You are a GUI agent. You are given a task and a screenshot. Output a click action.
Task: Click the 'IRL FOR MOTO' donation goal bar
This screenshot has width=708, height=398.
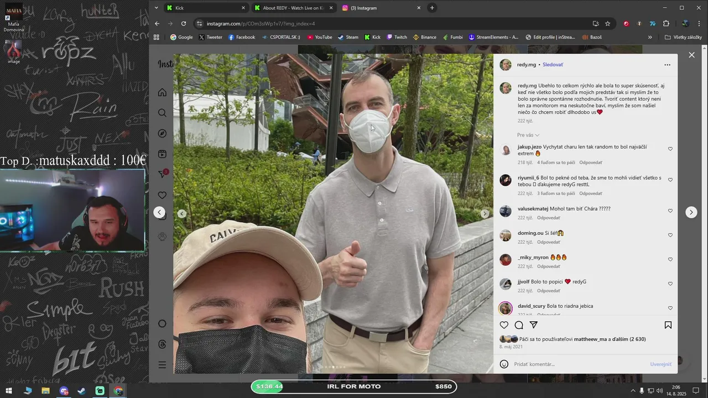click(x=354, y=386)
